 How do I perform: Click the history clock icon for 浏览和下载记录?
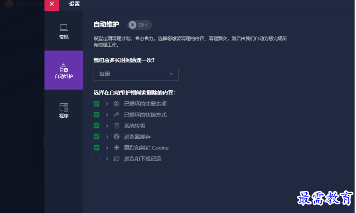(x=116, y=159)
